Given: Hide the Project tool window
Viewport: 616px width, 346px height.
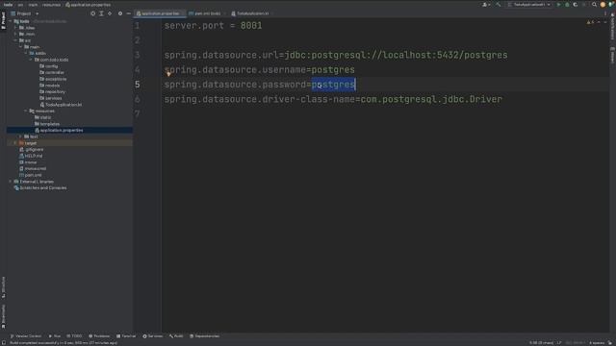Looking at the screenshot, I should point(128,13).
